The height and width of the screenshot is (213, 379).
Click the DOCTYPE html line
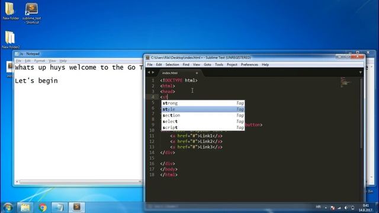tap(179, 80)
